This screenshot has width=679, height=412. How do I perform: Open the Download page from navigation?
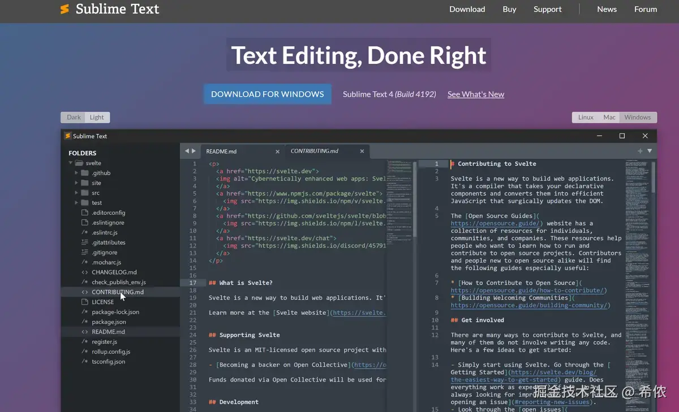point(467,9)
